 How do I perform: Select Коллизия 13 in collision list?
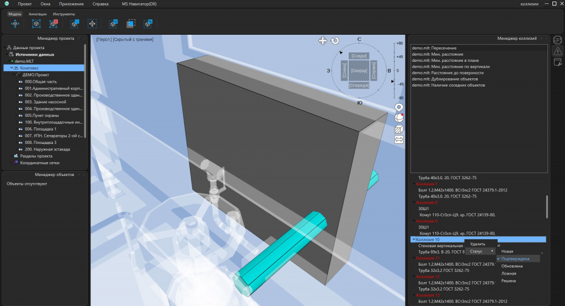click(x=428, y=295)
